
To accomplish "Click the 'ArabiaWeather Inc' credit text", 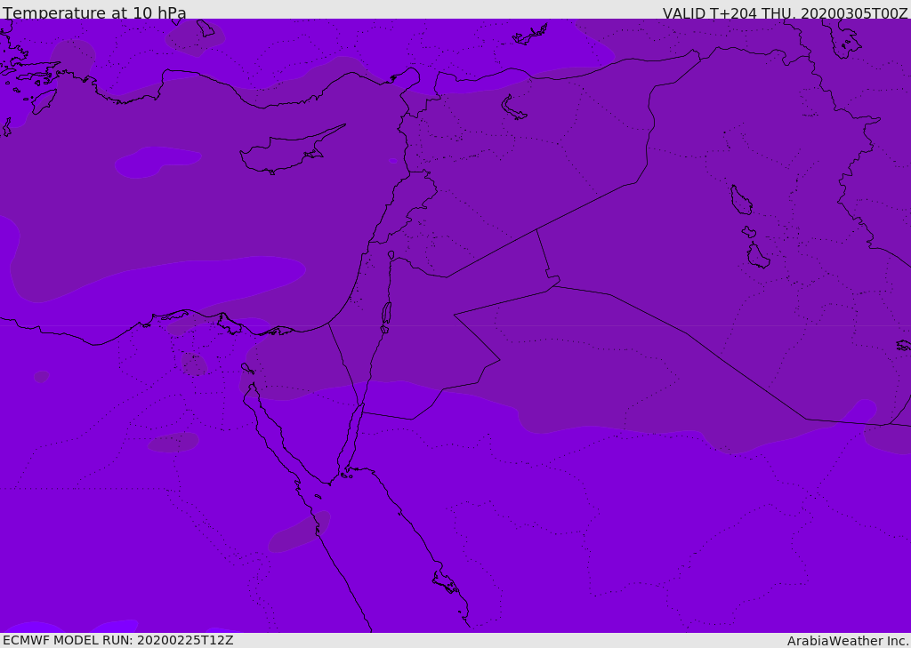I will tap(847, 641).
